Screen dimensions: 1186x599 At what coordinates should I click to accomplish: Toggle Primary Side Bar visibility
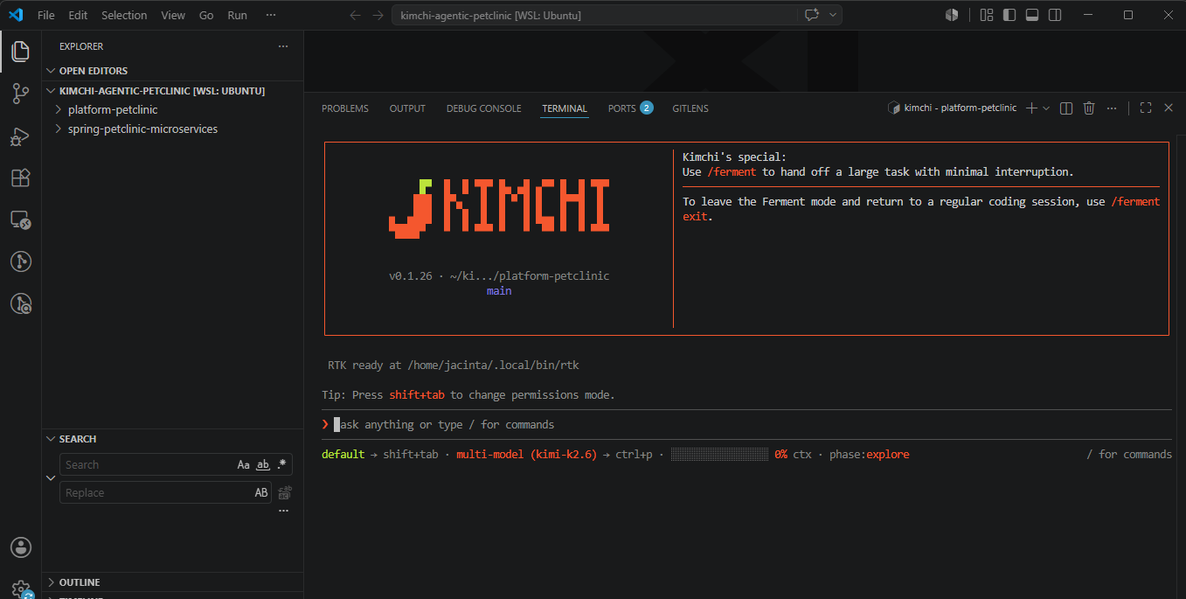pyautogui.click(x=1009, y=15)
